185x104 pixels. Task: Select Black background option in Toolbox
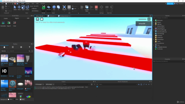(x=16, y=99)
